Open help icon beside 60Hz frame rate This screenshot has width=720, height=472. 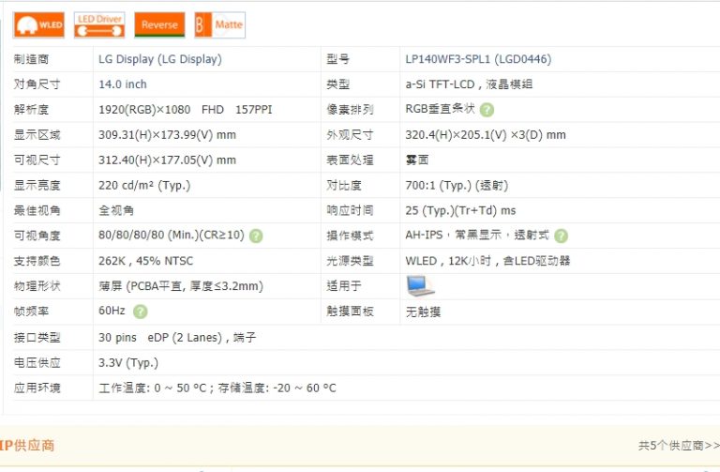click(140, 312)
